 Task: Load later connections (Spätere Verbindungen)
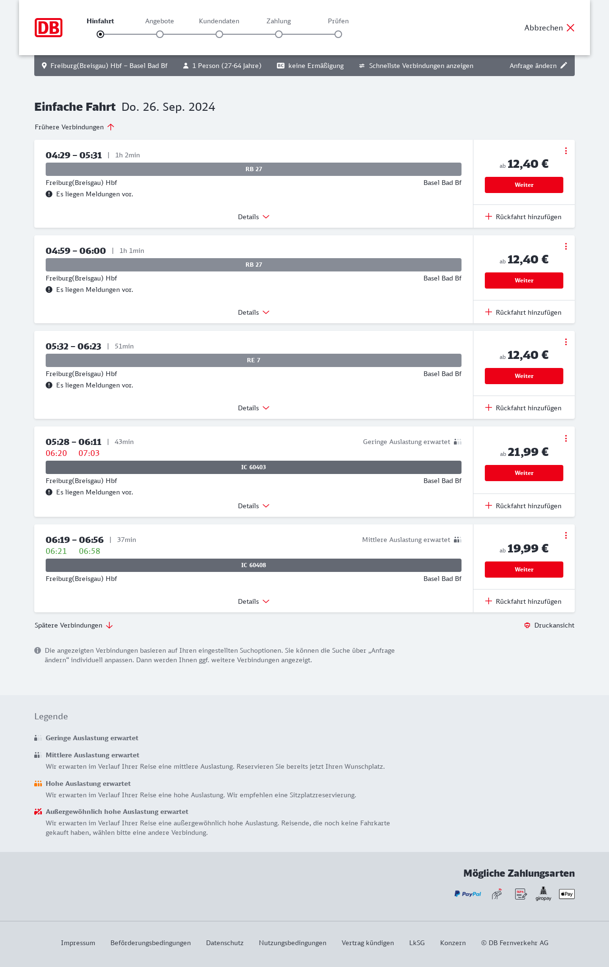coord(74,625)
